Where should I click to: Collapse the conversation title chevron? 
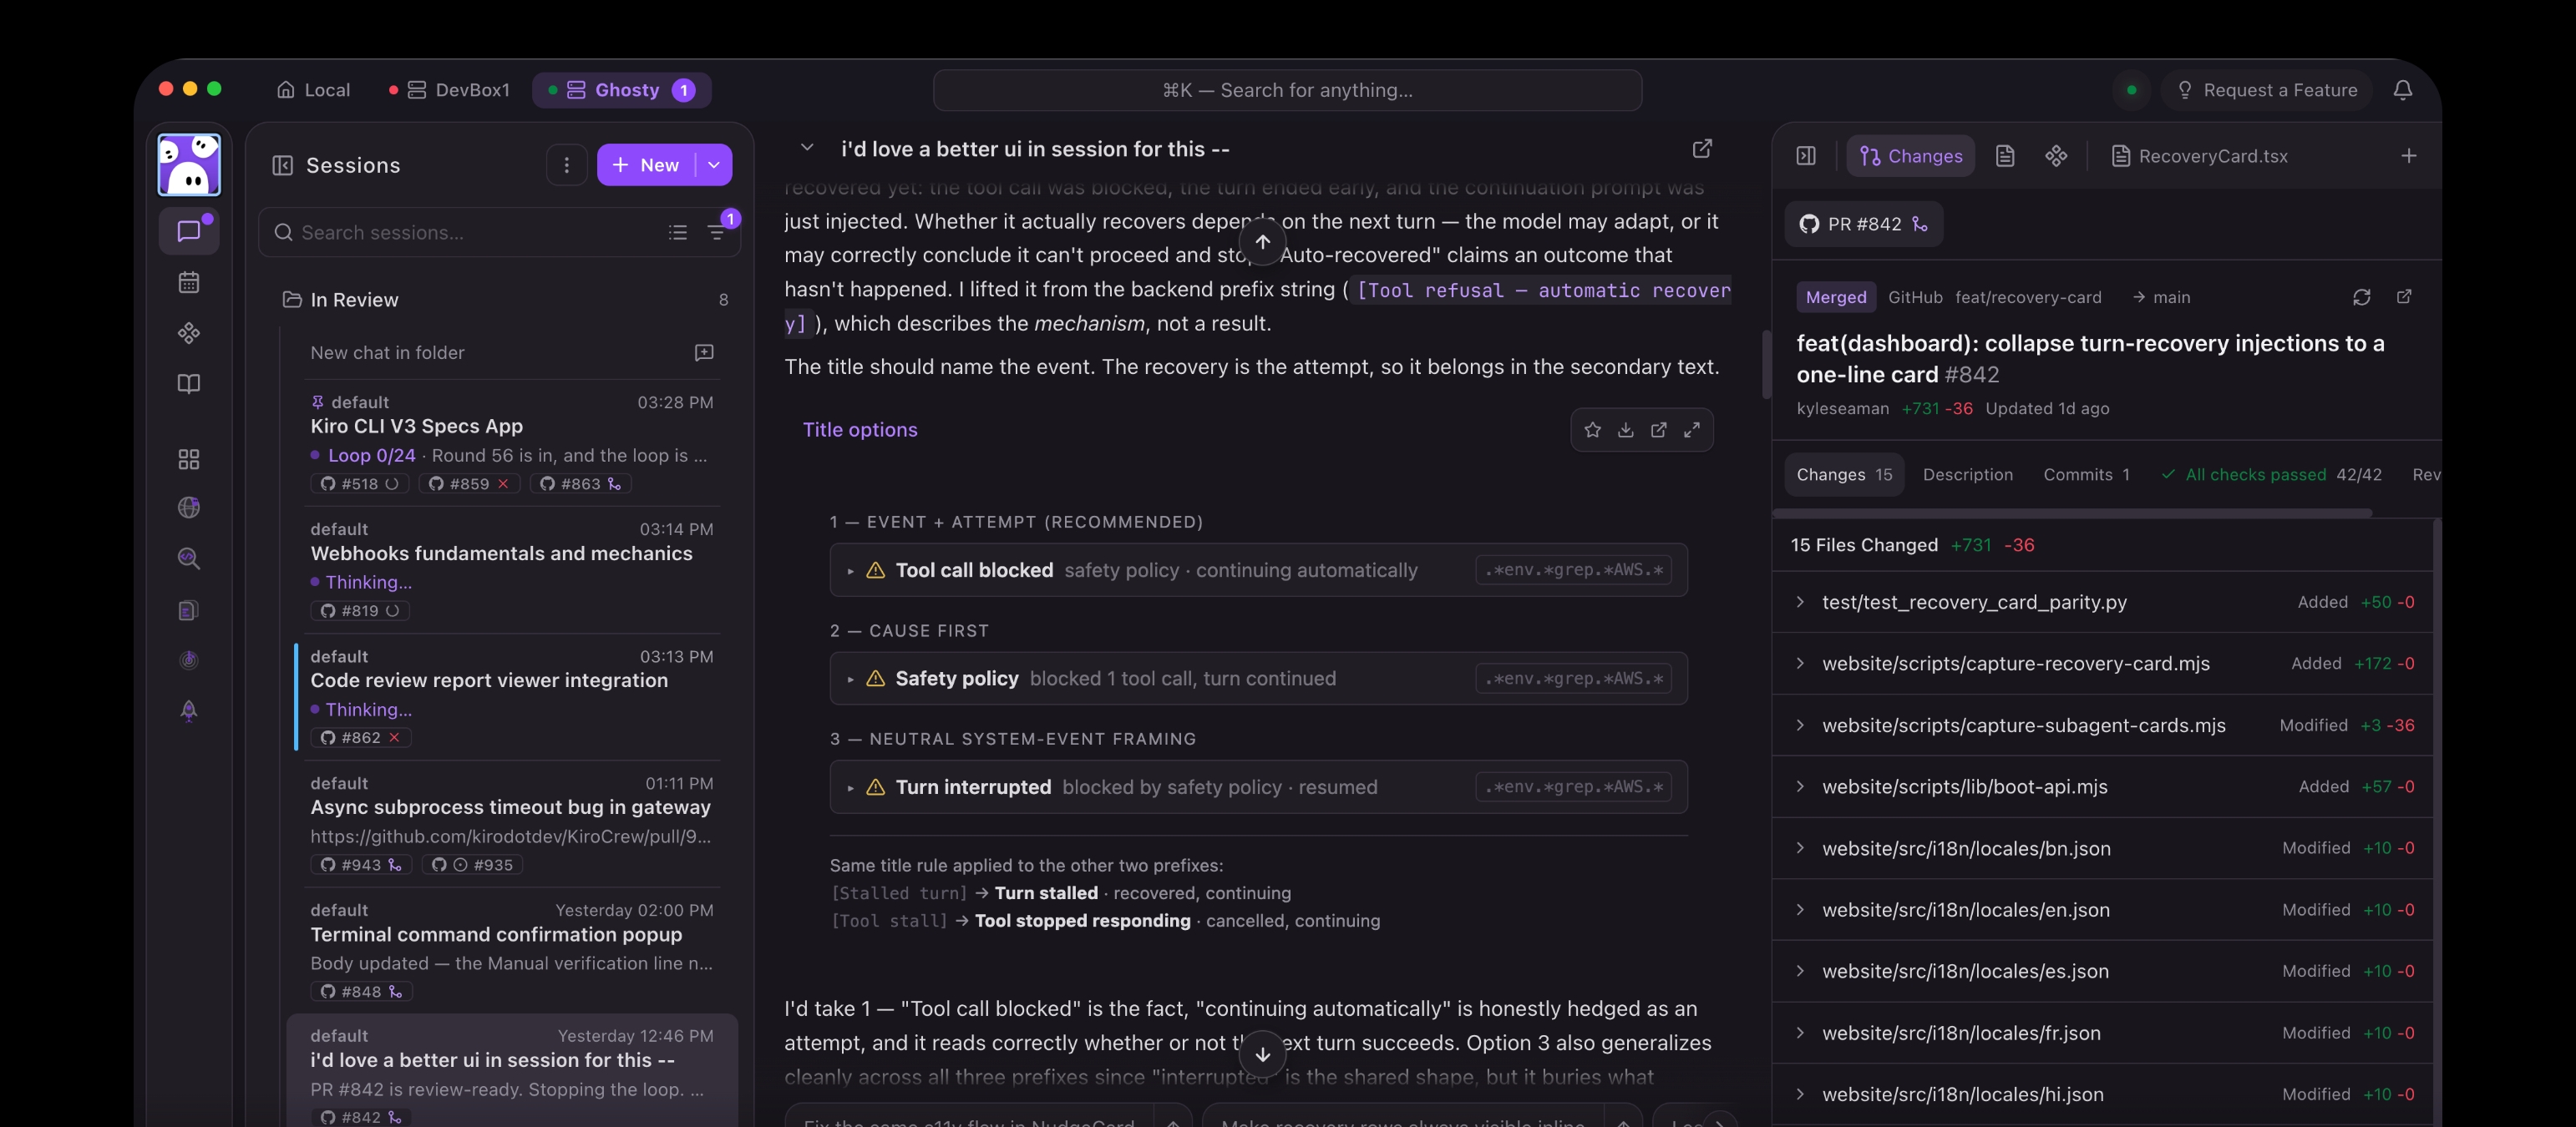coord(807,148)
